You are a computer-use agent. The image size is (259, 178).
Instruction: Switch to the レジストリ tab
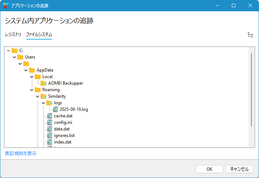tap(13, 35)
